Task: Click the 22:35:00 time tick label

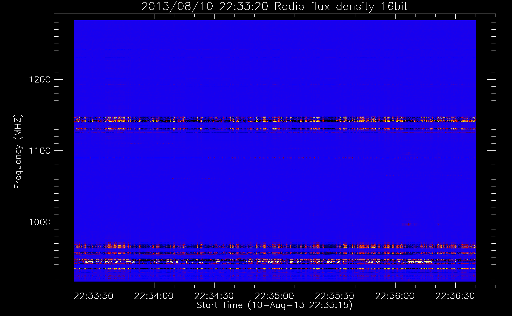Action: click(274, 296)
